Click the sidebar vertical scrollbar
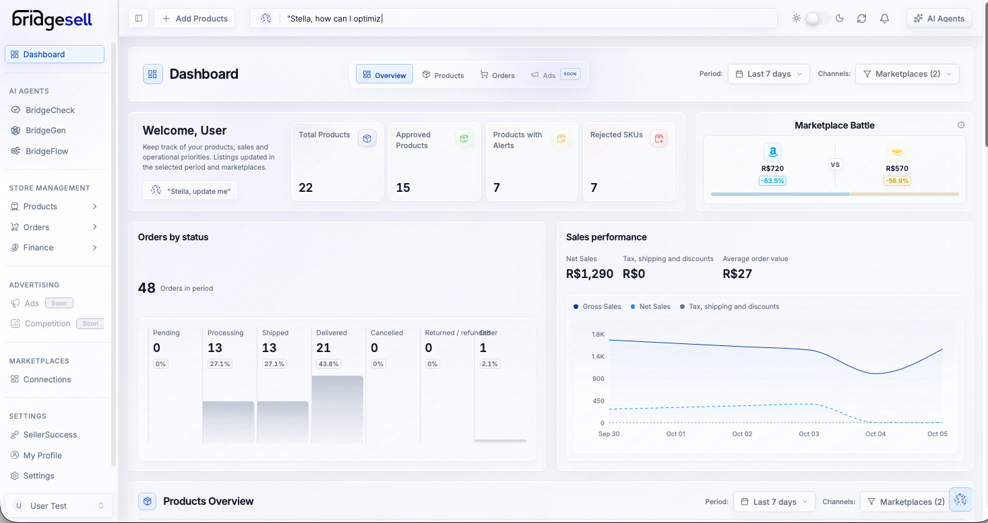Viewport: 988px width, 523px height. [114, 256]
